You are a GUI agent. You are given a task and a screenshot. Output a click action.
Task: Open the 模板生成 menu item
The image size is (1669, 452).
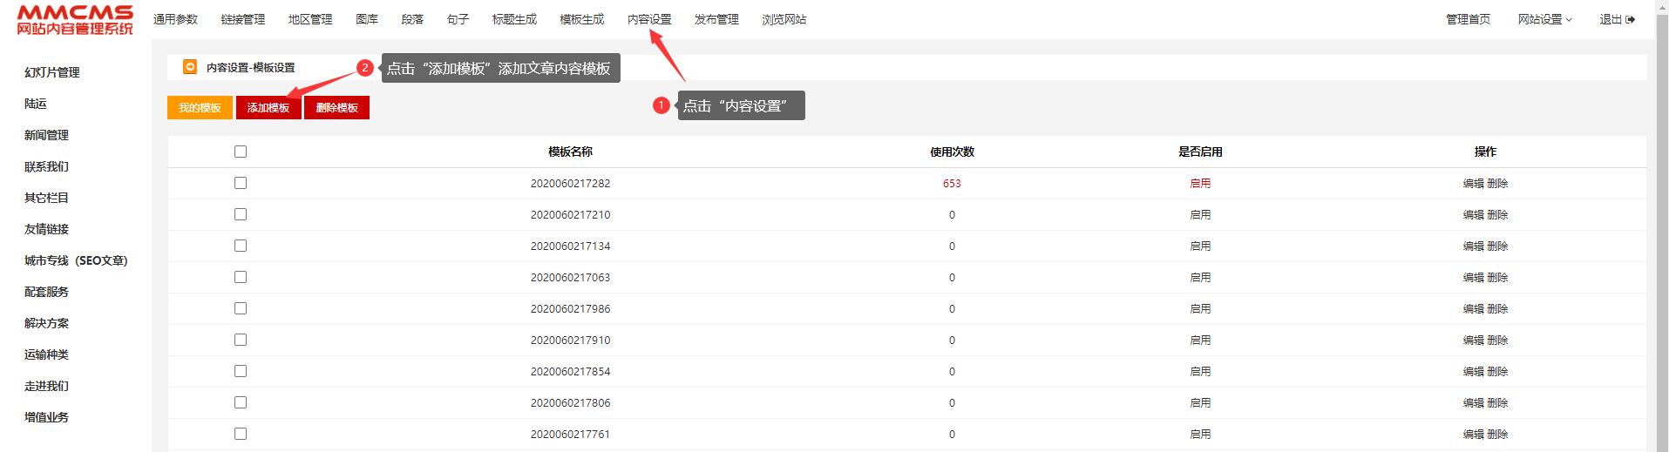(x=581, y=20)
